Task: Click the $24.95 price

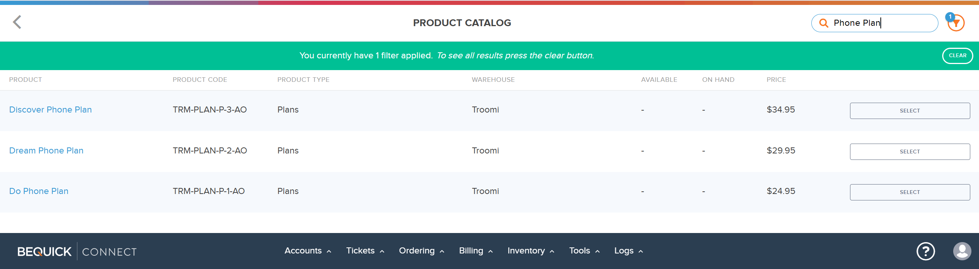Action: [781, 191]
